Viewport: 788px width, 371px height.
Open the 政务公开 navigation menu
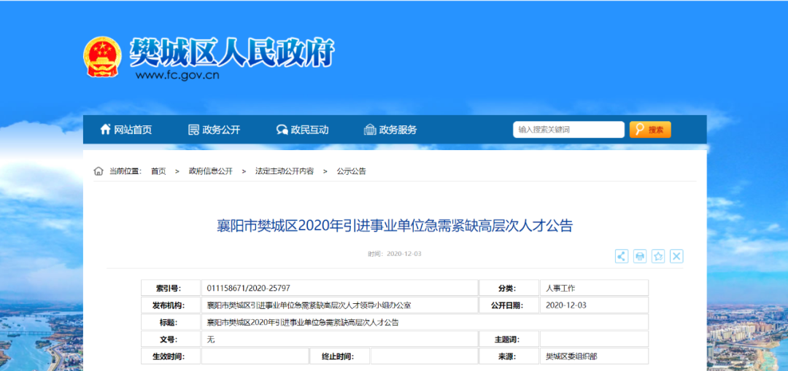coord(221,130)
